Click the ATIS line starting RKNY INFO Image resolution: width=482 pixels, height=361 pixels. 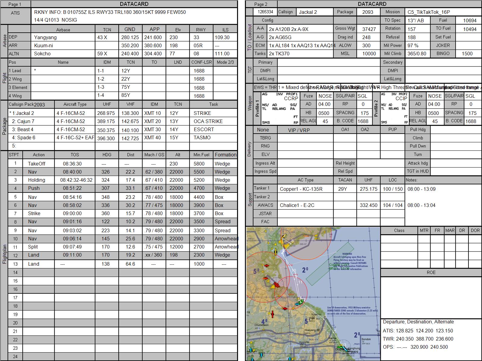coord(110,12)
